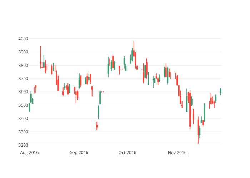Click the tall green candle rising to 3600 in mid-September
The image size is (250, 178).
tap(100, 98)
